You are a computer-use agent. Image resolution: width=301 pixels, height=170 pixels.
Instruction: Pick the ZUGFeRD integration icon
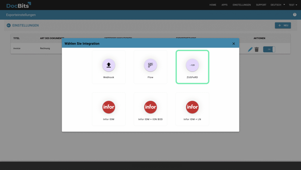click(x=192, y=65)
